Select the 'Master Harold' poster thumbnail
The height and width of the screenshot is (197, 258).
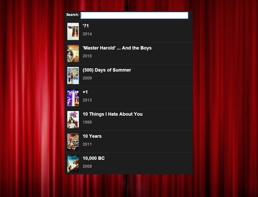[x=73, y=53]
